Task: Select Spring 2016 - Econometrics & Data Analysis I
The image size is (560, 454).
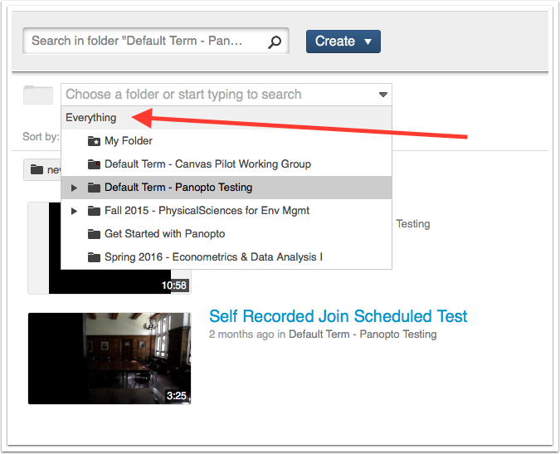Action: tap(226, 256)
